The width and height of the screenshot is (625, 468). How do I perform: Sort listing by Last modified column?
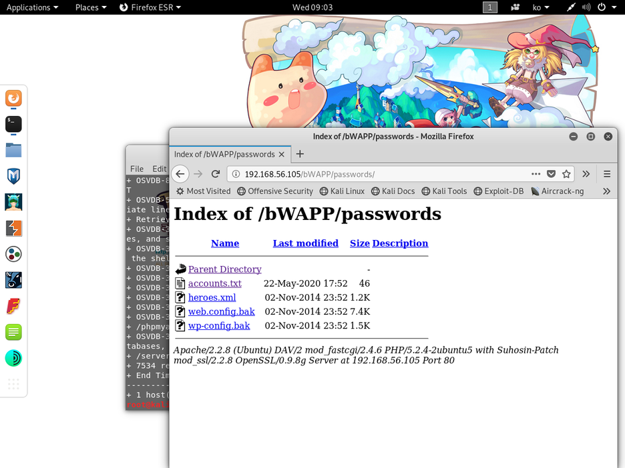point(305,243)
